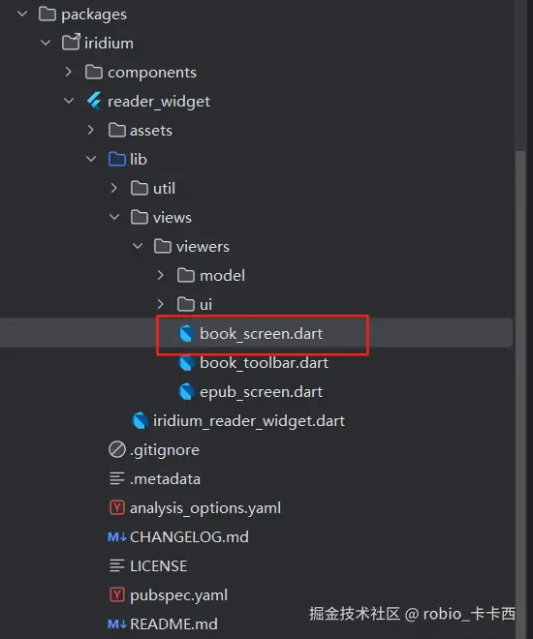Click the Dart icon beside book_screen.dart
Viewport: 533px width, 639px height.
tap(186, 334)
